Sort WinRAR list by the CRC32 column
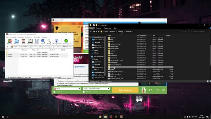Viewport: 211px width, 119px height. 63,50
